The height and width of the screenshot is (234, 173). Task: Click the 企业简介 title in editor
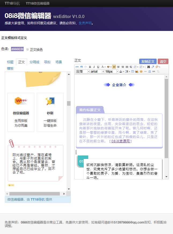tap(119, 85)
